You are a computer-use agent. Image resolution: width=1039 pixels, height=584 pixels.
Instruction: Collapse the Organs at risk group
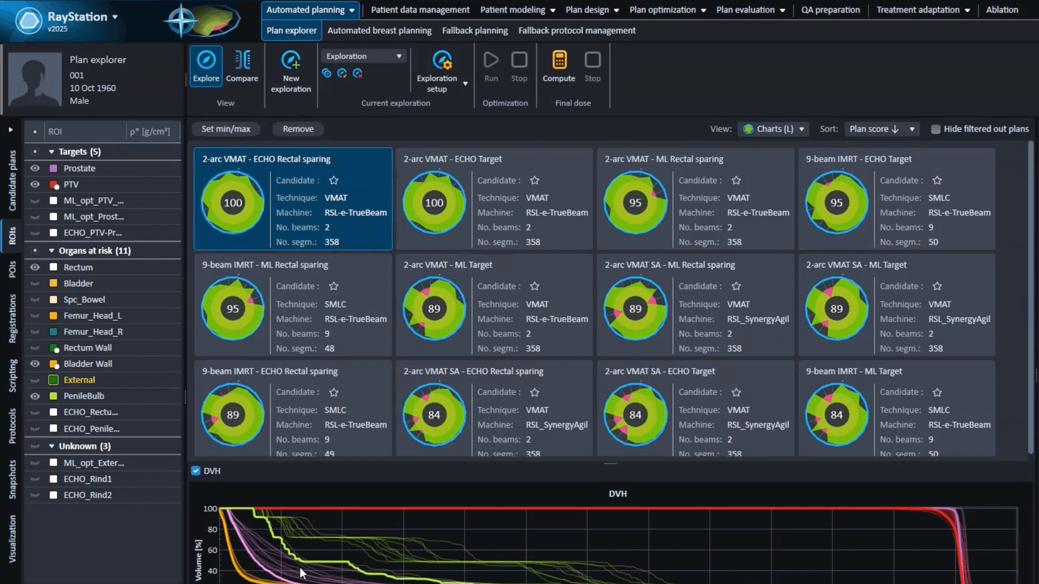[51, 251]
